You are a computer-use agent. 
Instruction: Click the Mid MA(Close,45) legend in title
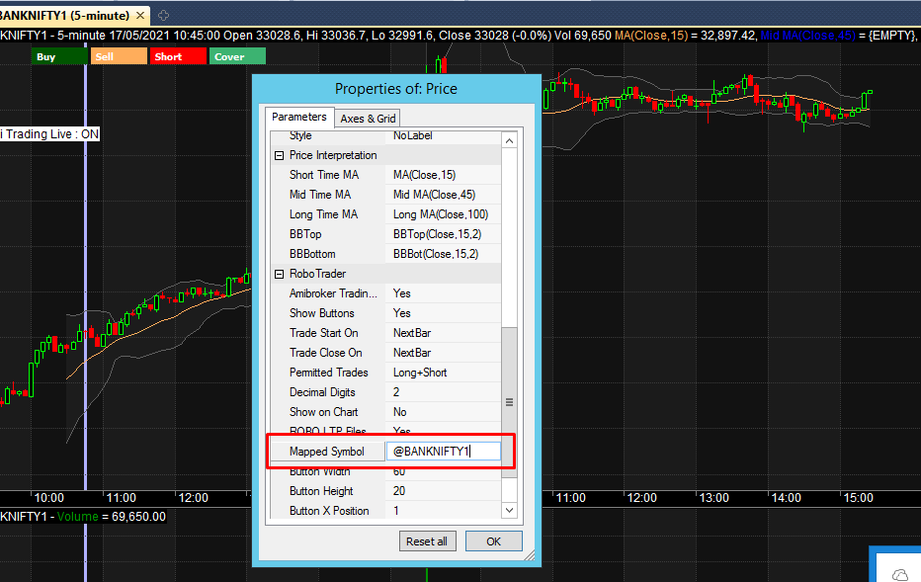tap(807, 36)
